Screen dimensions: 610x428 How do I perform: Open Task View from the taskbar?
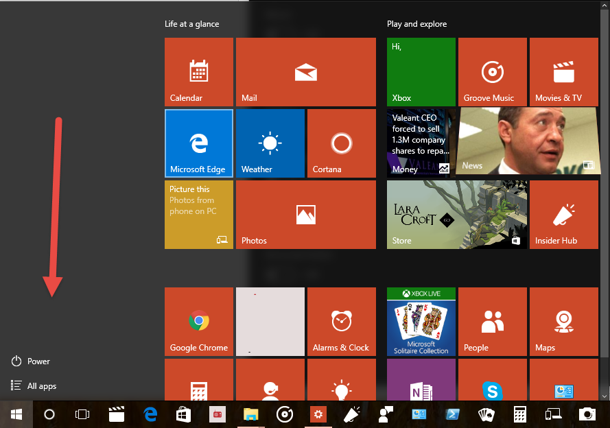coord(82,414)
